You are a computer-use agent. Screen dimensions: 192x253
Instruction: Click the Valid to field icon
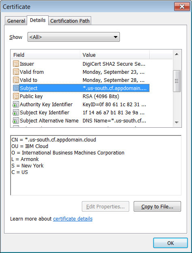click(x=16, y=80)
